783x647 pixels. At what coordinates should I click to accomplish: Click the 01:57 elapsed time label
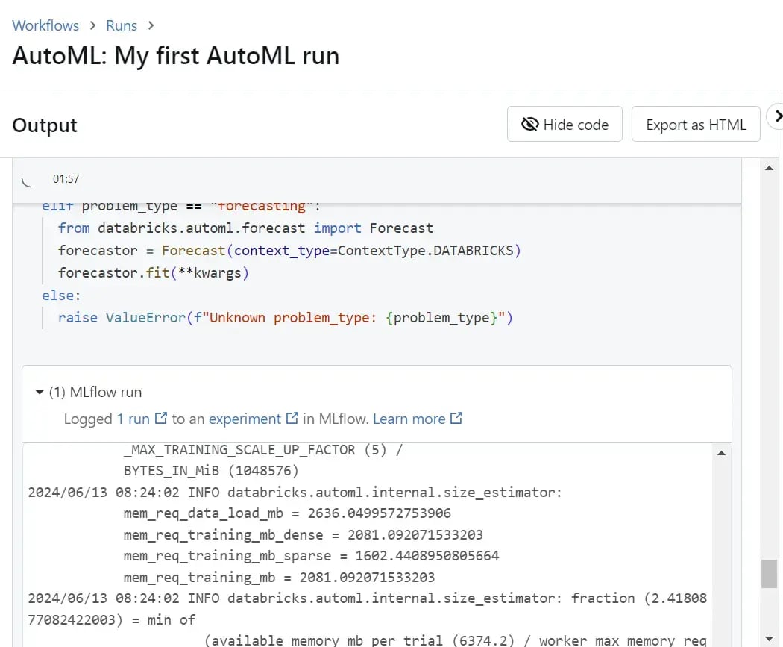tap(66, 179)
